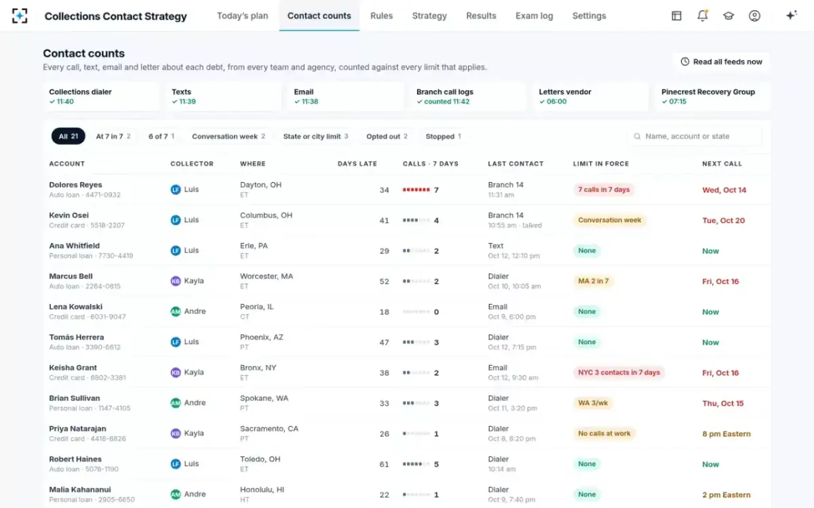Open the sparkle assistant icon
This screenshot has height=508, width=814.
click(x=791, y=16)
